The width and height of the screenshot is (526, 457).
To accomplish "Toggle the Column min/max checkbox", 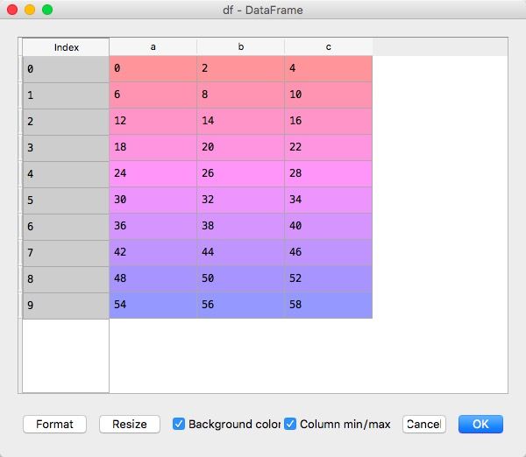I will 290,424.
